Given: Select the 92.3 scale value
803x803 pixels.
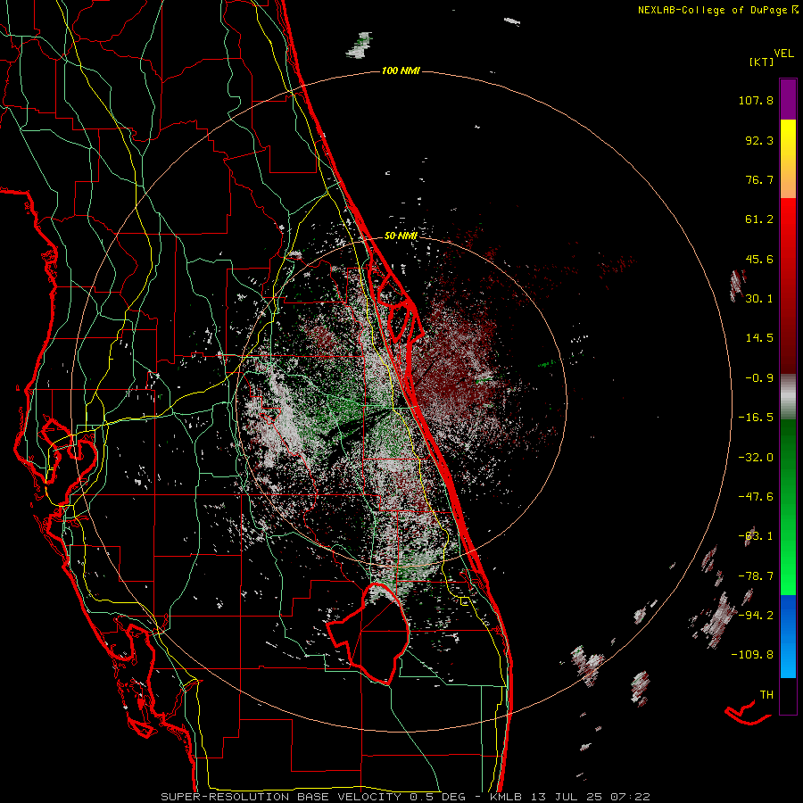Looking at the screenshot, I should [759, 140].
